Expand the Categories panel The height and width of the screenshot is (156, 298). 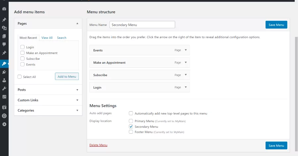48,111
